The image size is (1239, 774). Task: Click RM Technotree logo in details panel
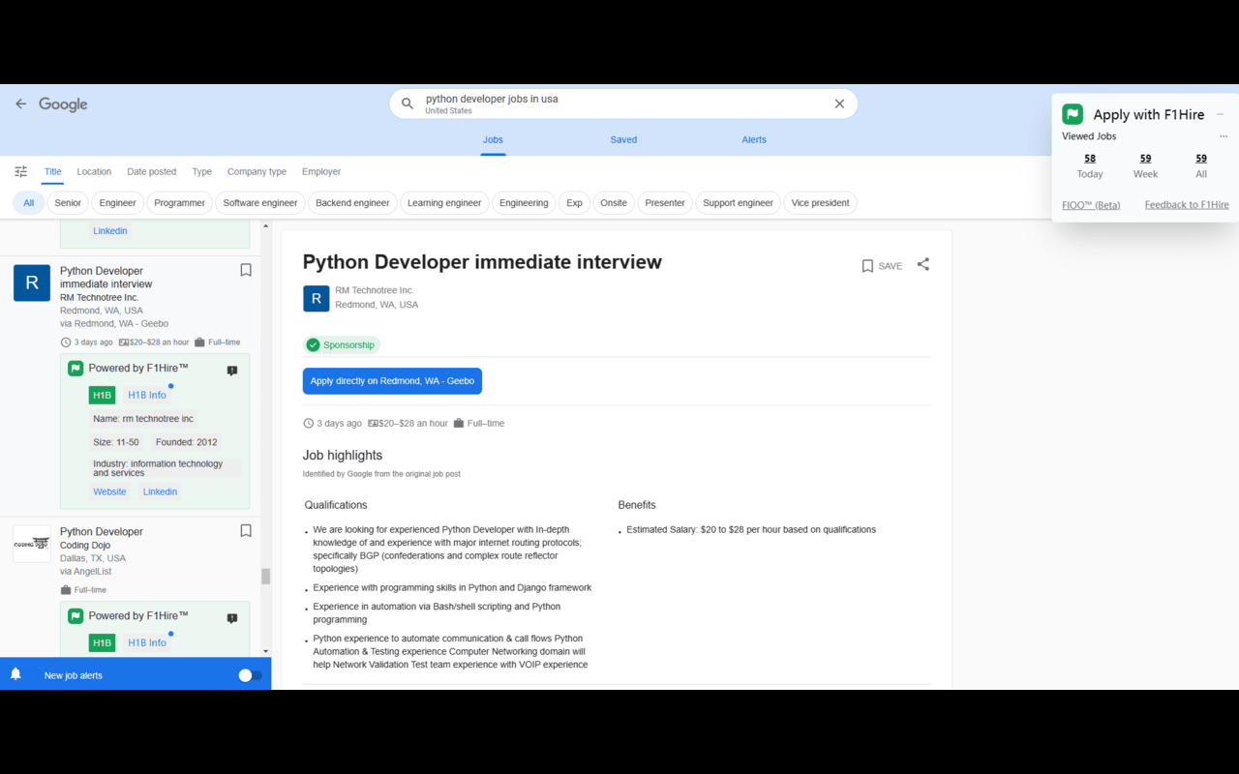pyautogui.click(x=317, y=298)
